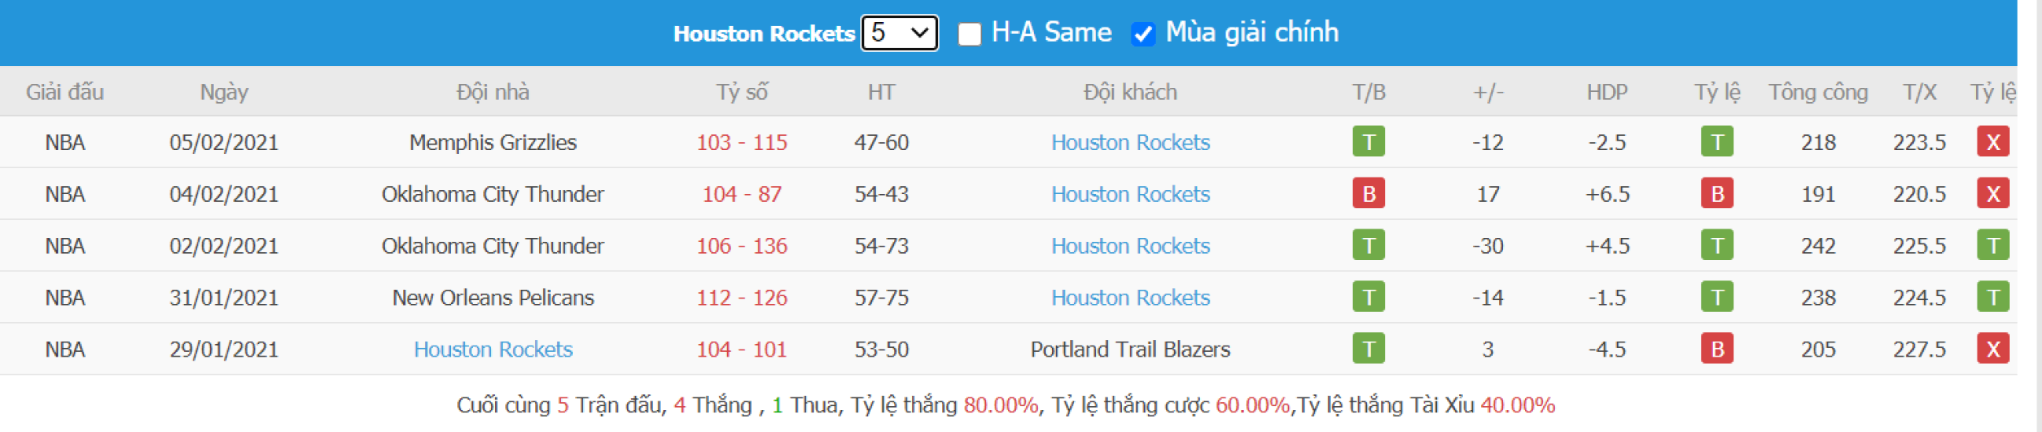Viewport: 2042px width, 432px height.
Task: Click red B handicap badge in Portland Trail Blazers row
Action: (1717, 349)
